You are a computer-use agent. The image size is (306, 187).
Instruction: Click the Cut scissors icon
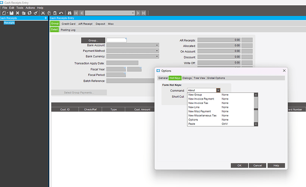[43, 13]
